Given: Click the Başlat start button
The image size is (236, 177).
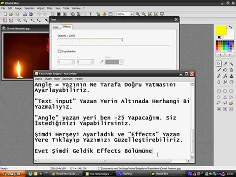Looking at the screenshot, I should [x=13, y=174].
